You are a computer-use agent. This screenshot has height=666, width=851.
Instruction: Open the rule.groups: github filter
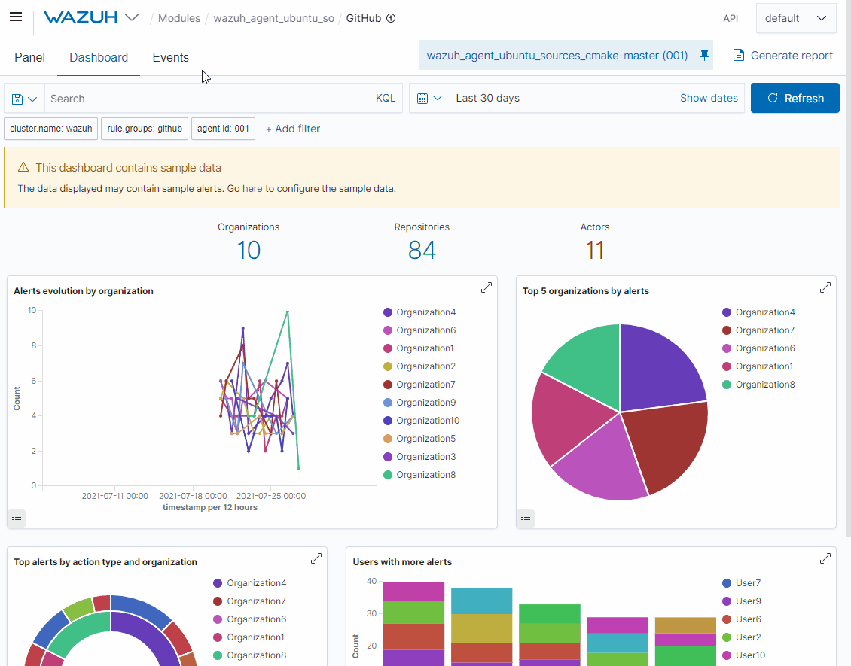[x=145, y=129]
